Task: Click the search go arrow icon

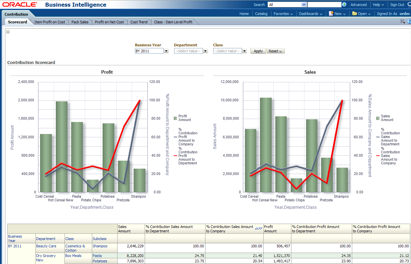Action: [x=344, y=5]
